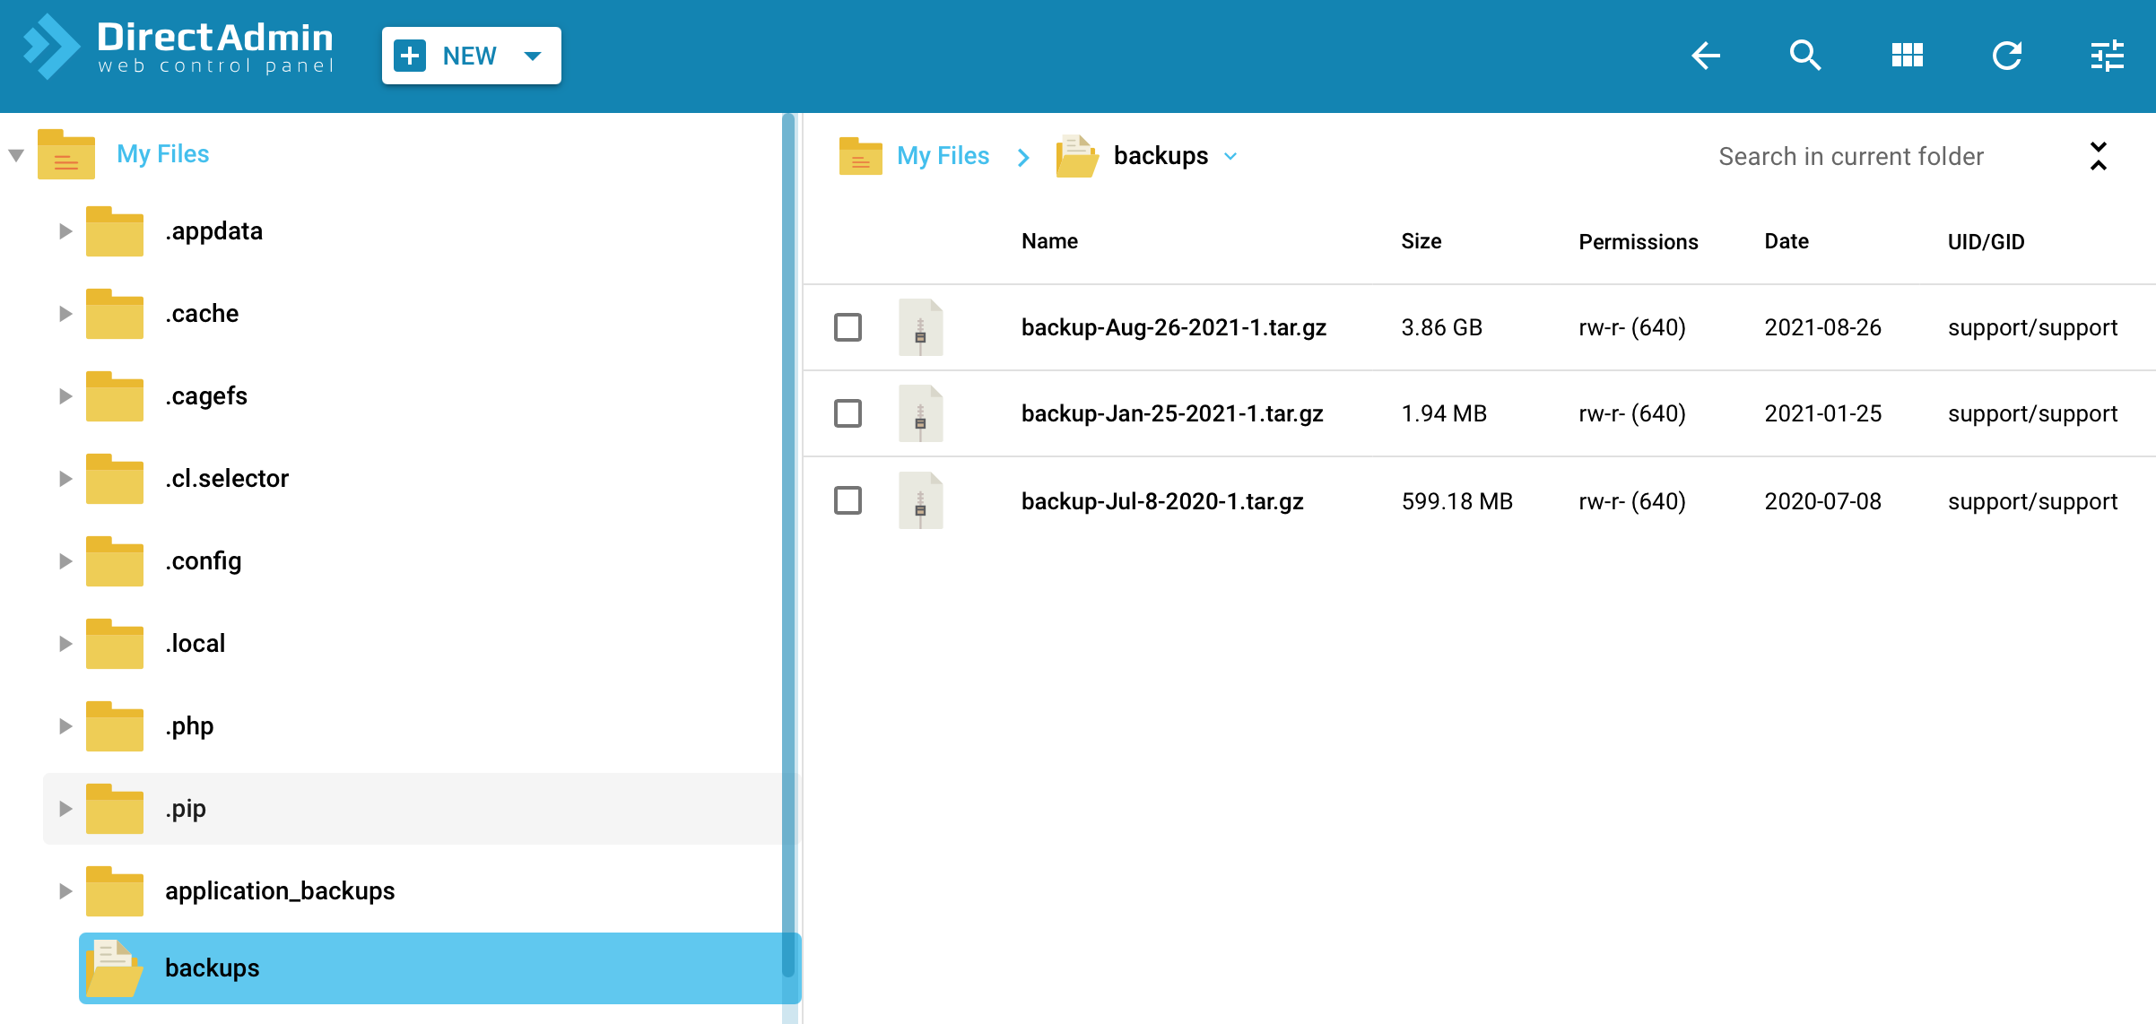Expand the .appdata folder tree arrow
Viewport: 2156px width, 1024px height.
click(x=65, y=231)
